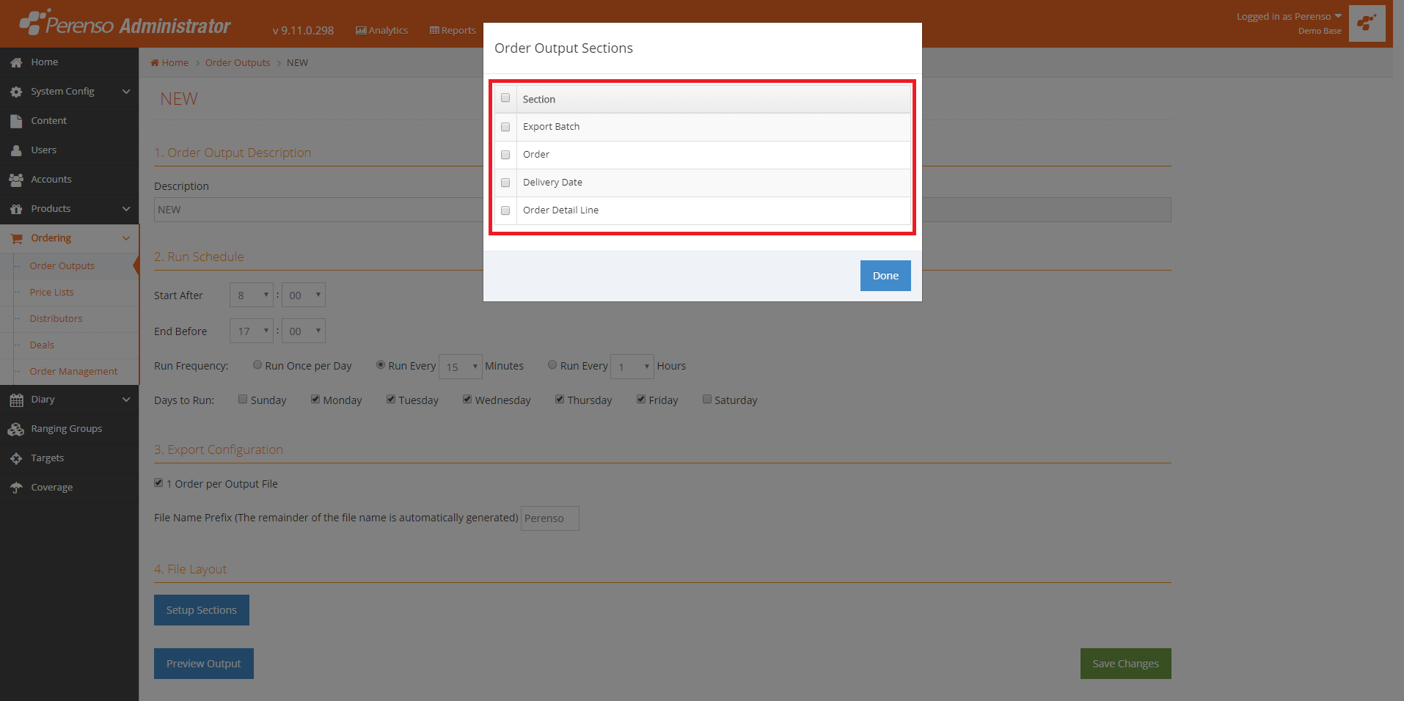Open Run Every hours interval dropdown
The height and width of the screenshot is (701, 1404).
pyautogui.click(x=632, y=367)
